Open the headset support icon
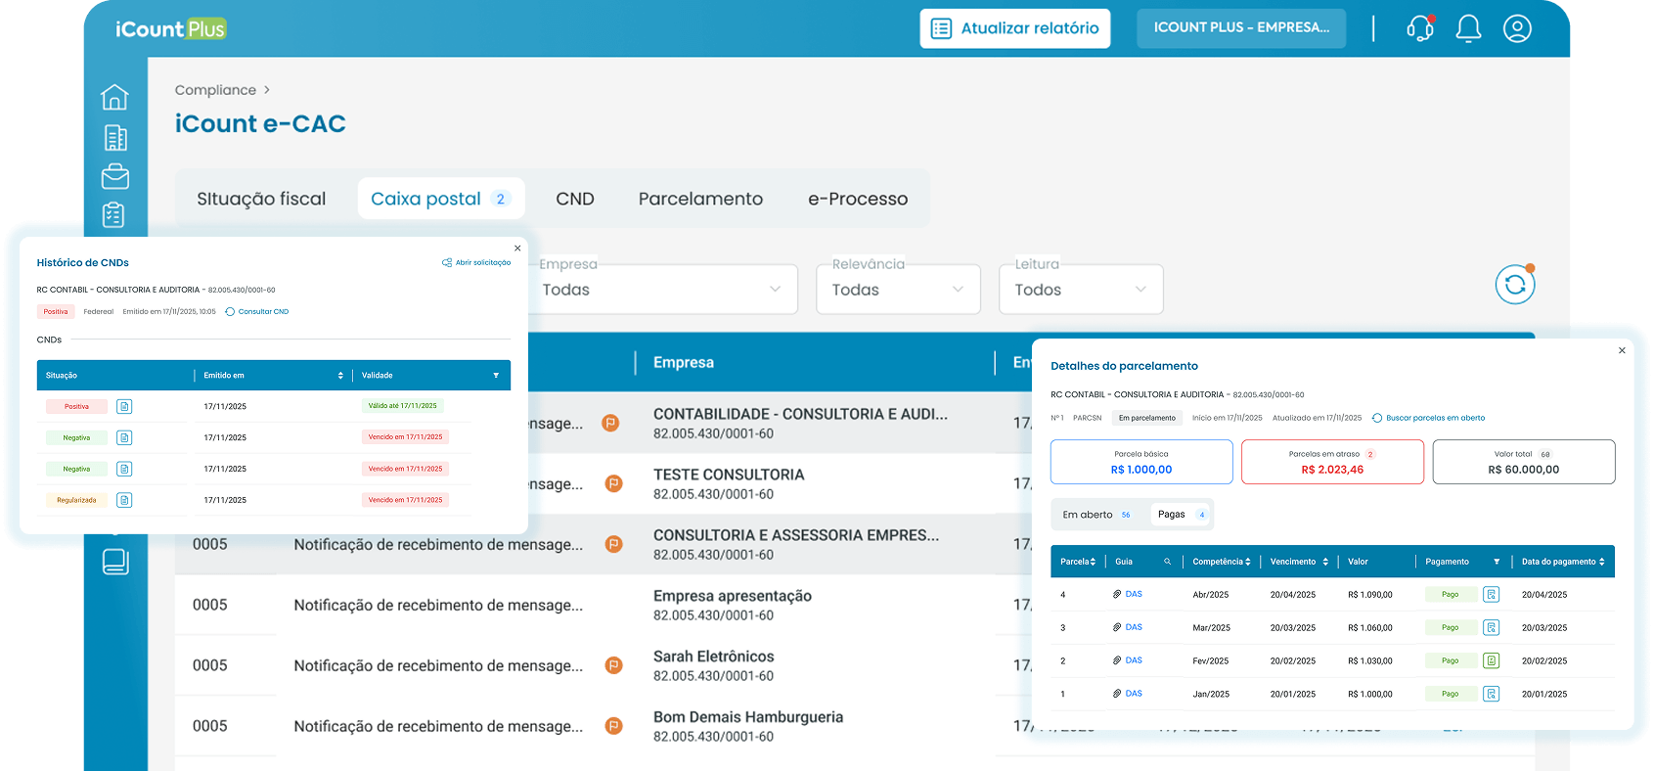The image size is (1654, 771). [1420, 28]
